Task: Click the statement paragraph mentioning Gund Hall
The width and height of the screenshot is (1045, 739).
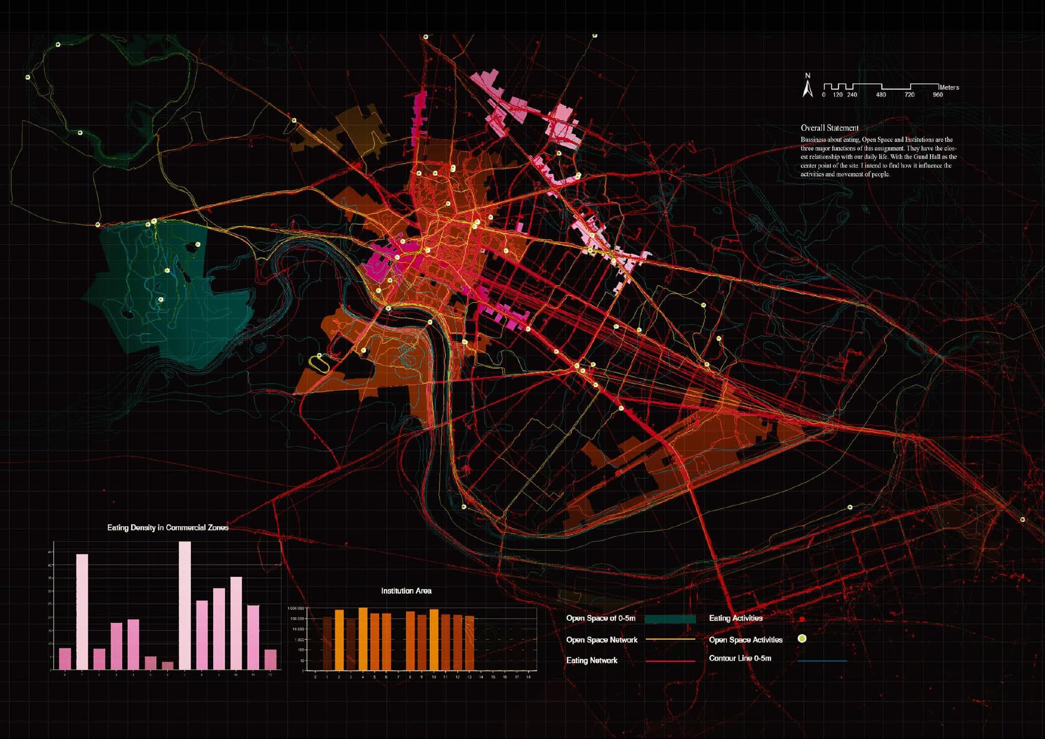Action: 878,157
